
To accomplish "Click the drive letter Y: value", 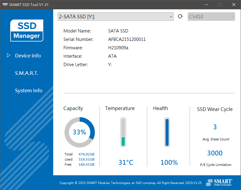I will (x=110, y=64).
